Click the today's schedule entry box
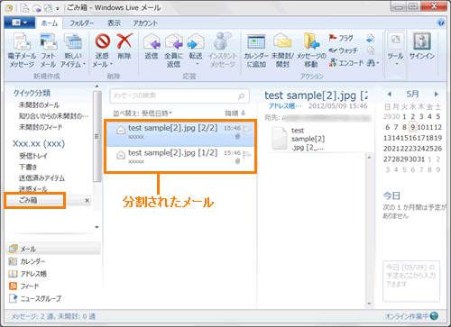This screenshot has width=451, height=327. [411, 281]
